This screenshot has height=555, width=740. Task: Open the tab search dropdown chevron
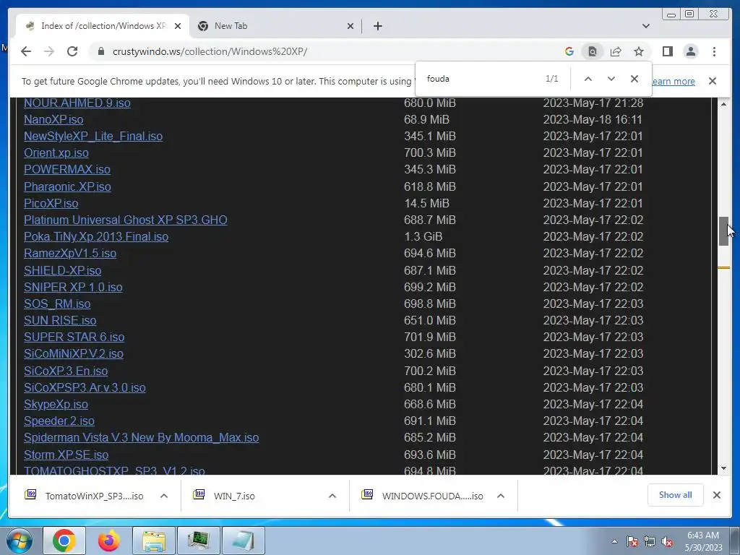[x=645, y=26]
